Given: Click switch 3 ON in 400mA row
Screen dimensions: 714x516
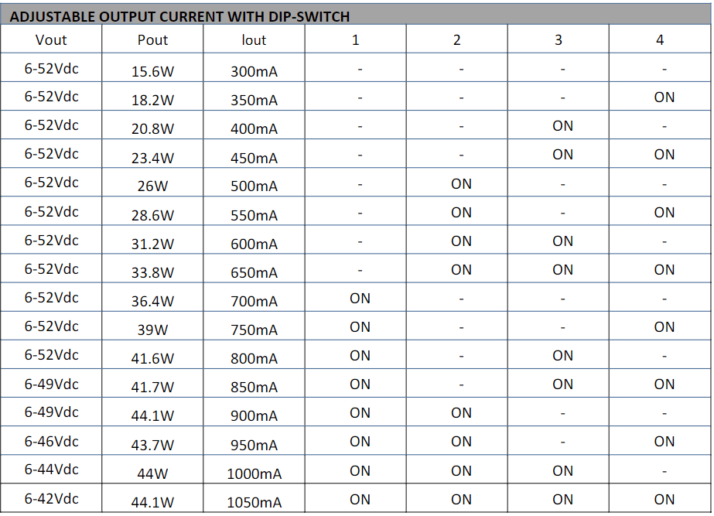Looking at the screenshot, I should 562,126.
